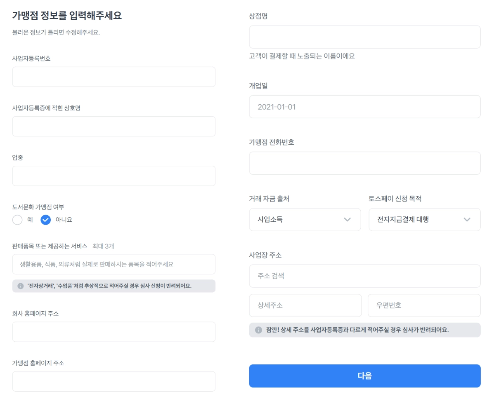Image resolution: width=494 pixels, height=404 pixels.
Task: Click the 개업일 date field
Action: (x=364, y=107)
